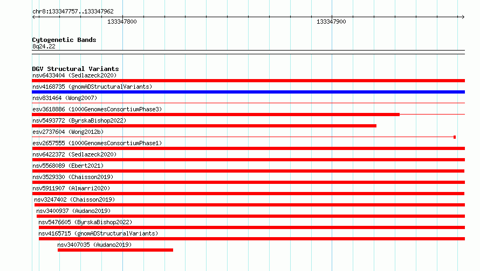Open variant nsv5493772 (ByrskaBishop2022) label
The width and height of the screenshot is (480, 271).
[79, 120]
